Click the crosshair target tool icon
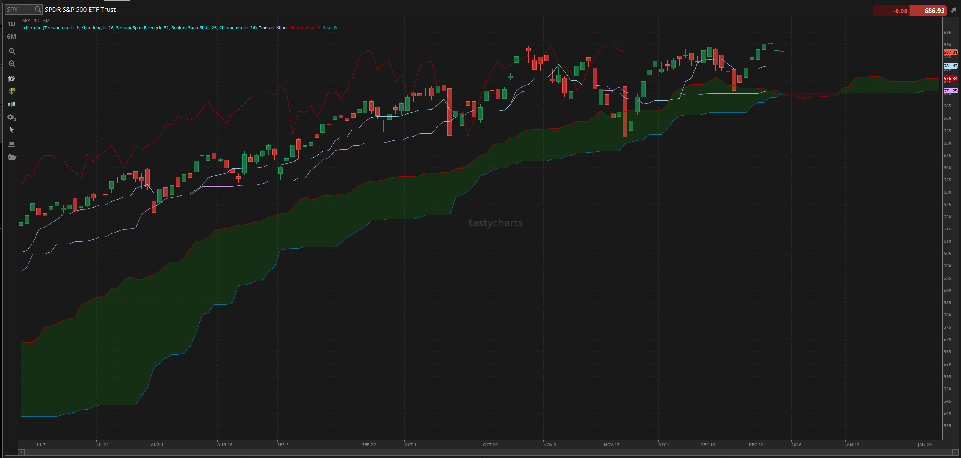Image resolution: width=961 pixels, height=458 pixels. pos(12,91)
